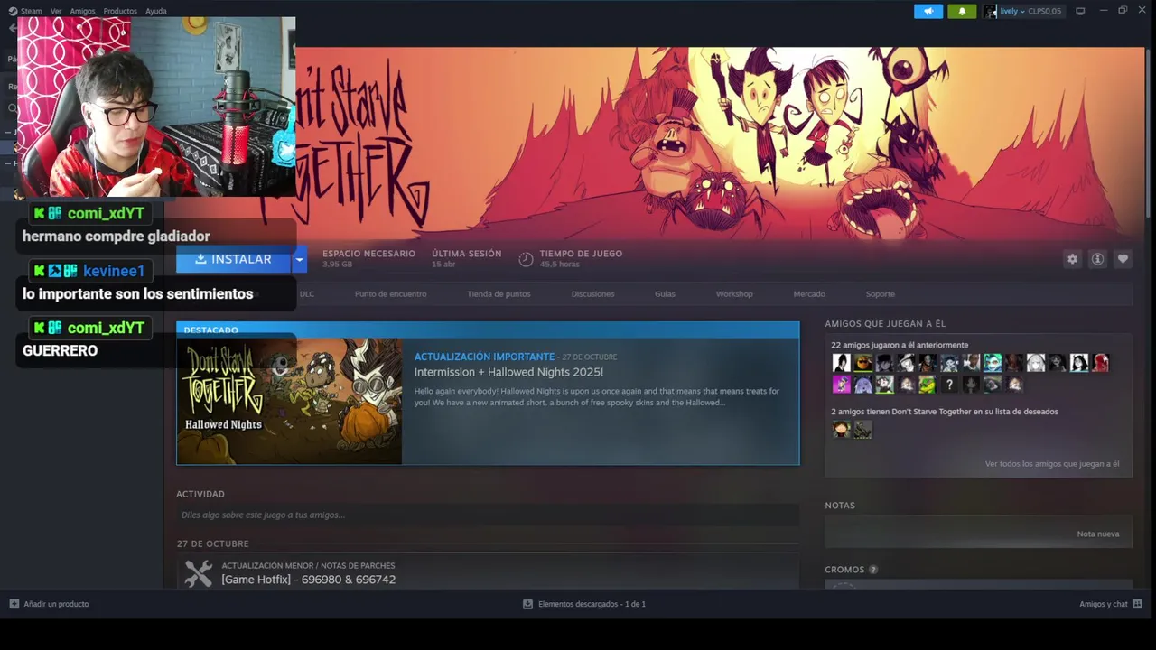
Task: Show game info circle icon
Action: pyautogui.click(x=1097, y=259)
